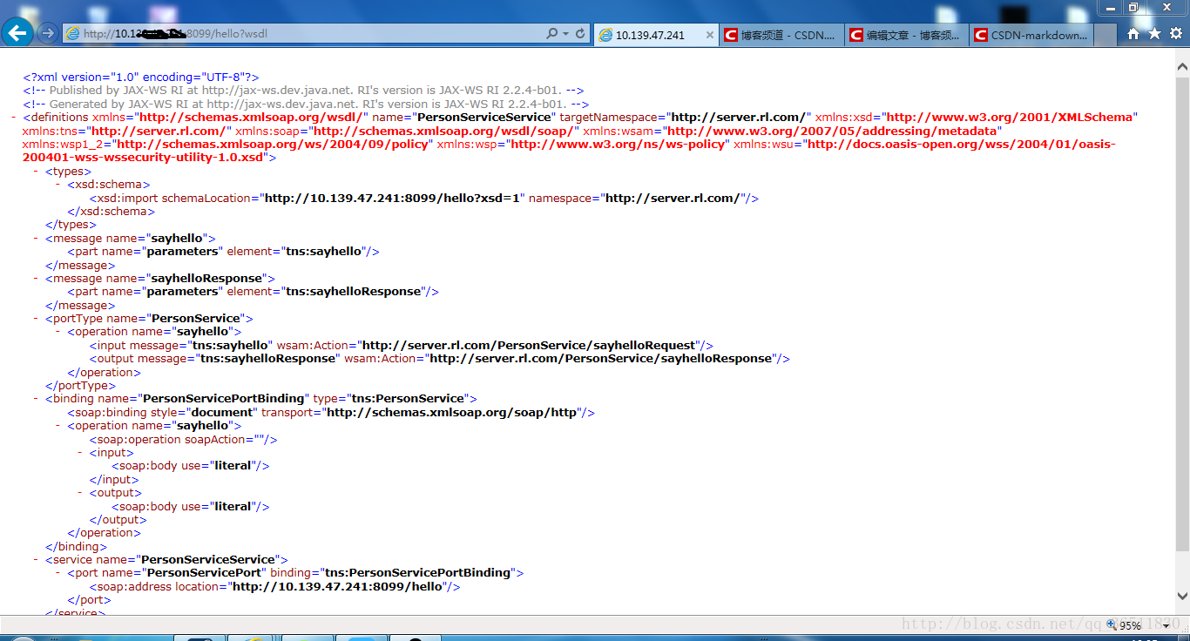1190x641 pixels.
Task: Open Favorites with the star icon
Action: pyautogui.click(x=1154, y=34)
